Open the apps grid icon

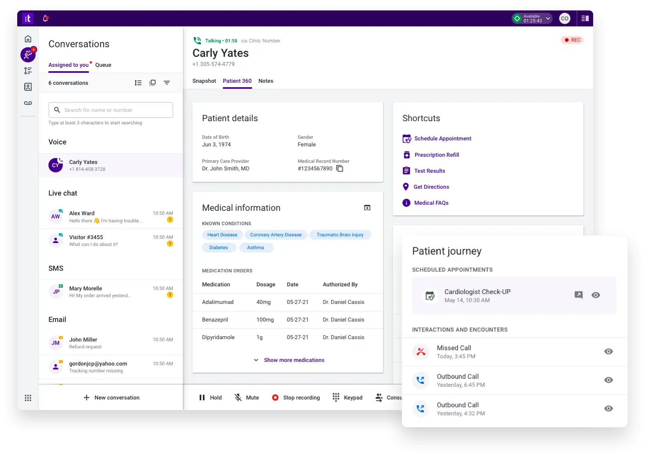pos(28,398)
